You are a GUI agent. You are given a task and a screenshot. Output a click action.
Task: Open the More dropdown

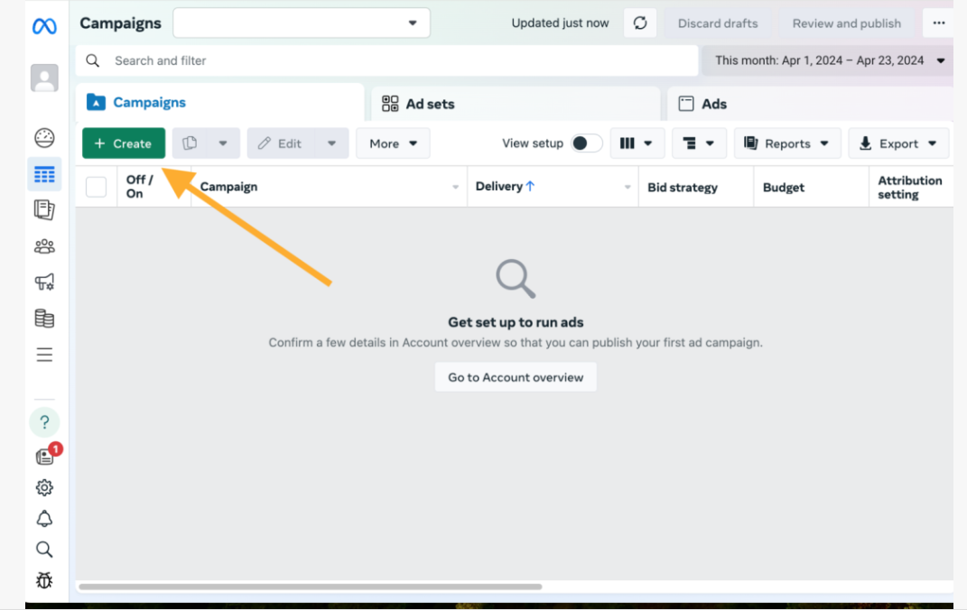393,143
